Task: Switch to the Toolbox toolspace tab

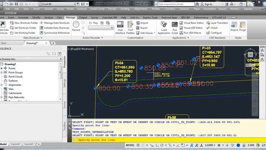Action: tap(65, 126)
